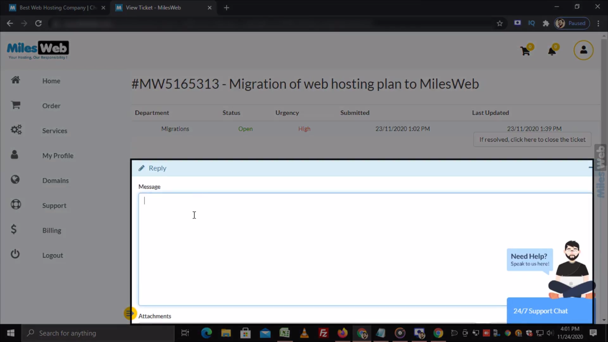Click the 'Attachments' label
The image size is (608, 342).
[x=155, y=316]
